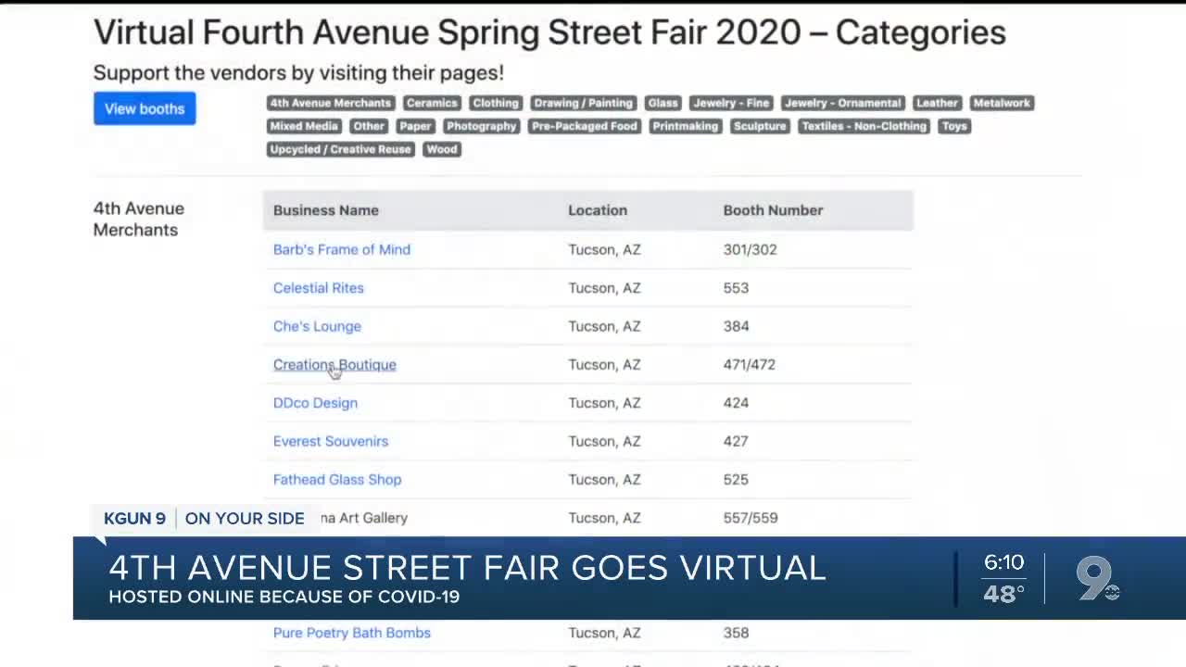
Task: Click the KGUN 9 channel 9 logo
Action: [1098, 579]
